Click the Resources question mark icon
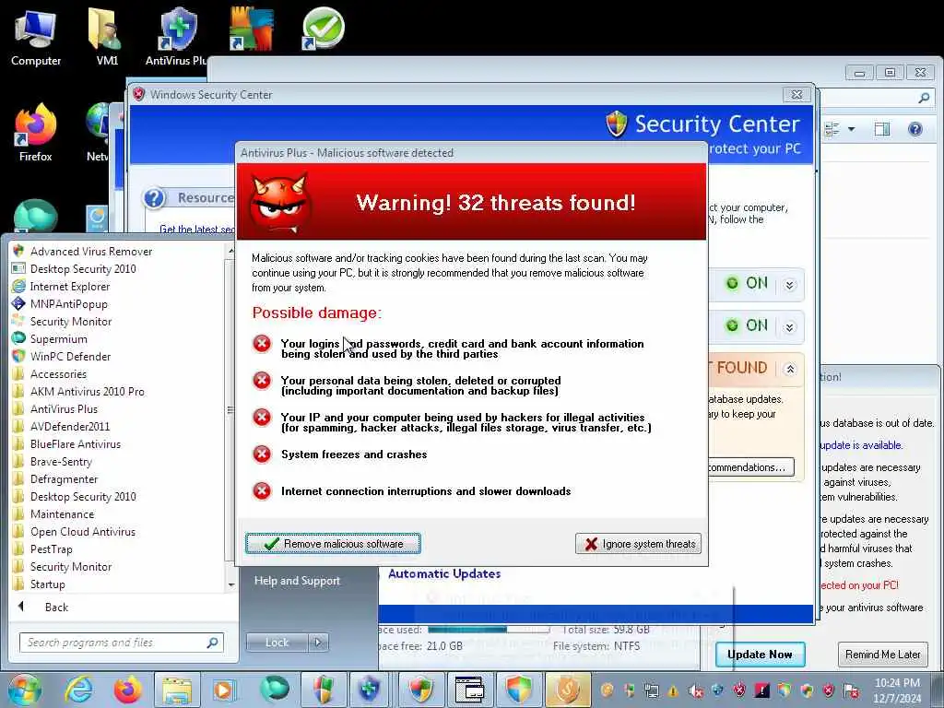Viewport: 944px width, 708px height. [155, 197]
